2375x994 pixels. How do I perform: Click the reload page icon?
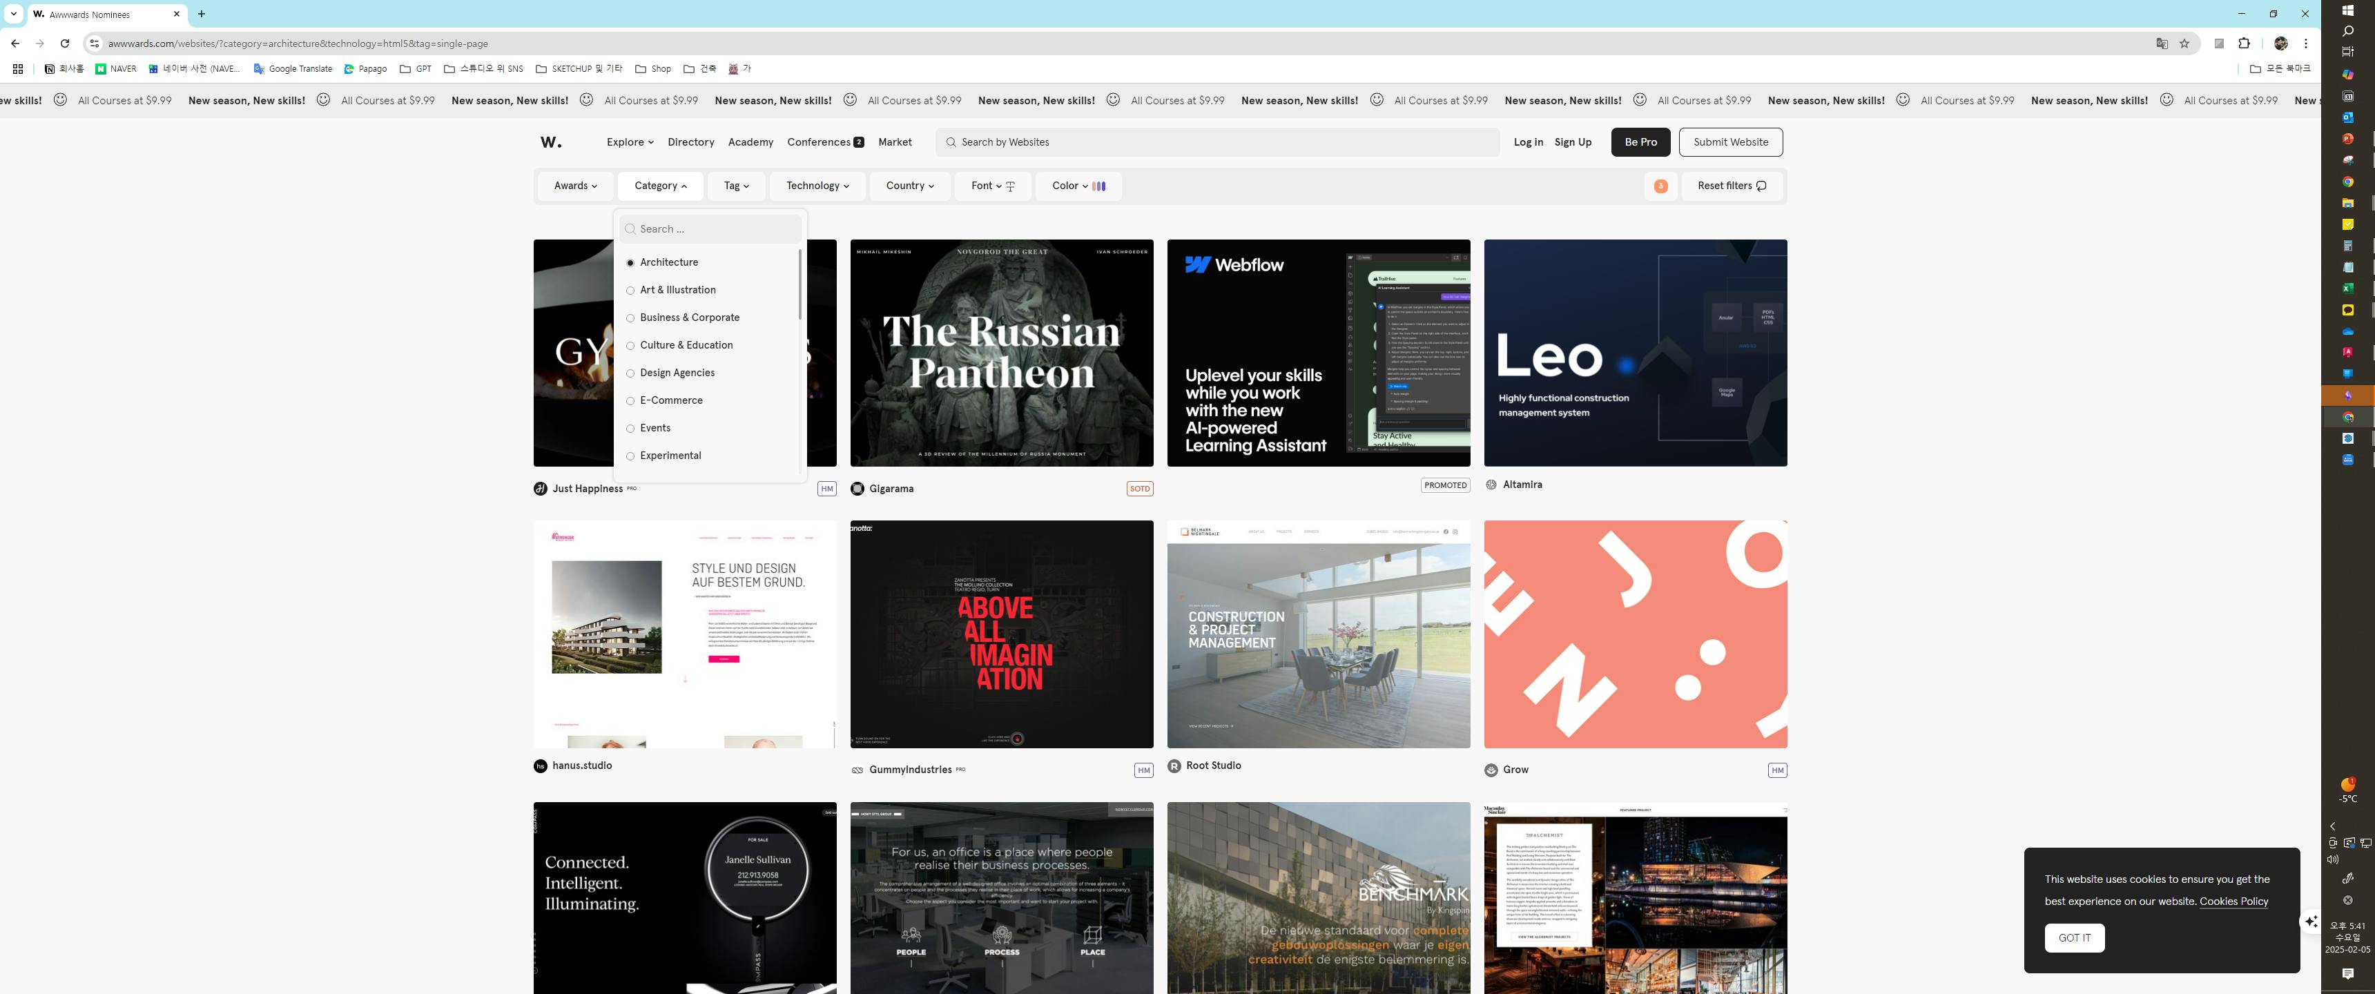click(x=64, y=43)
